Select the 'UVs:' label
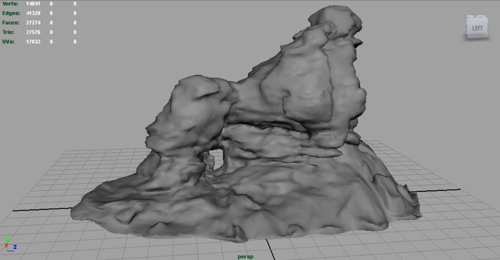Viewport: 500px width, 260px height. point(8,42)
